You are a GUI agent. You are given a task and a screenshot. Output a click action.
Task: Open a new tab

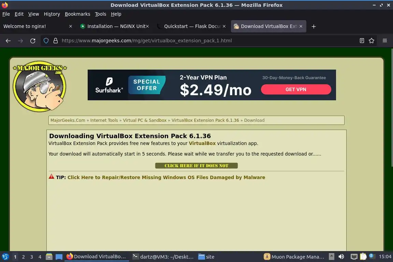tap(314, 26)
